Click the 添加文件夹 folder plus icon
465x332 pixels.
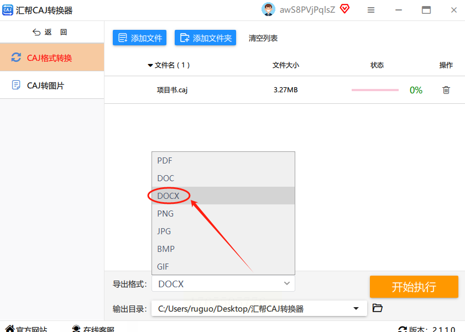185,38
